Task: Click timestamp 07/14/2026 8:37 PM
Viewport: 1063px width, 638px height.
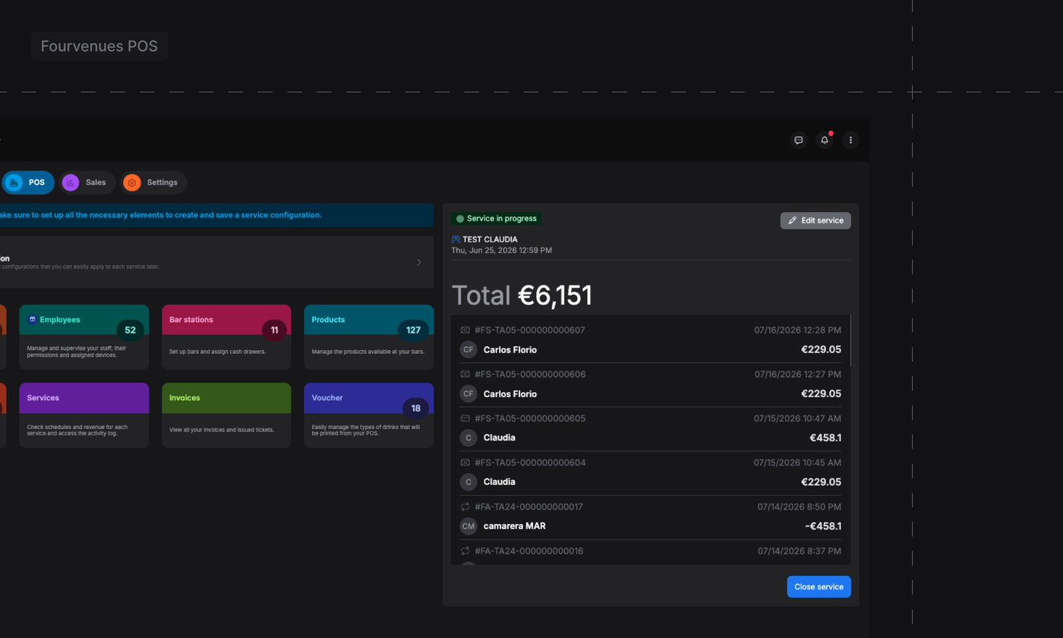Action: [x=799, y=551]
